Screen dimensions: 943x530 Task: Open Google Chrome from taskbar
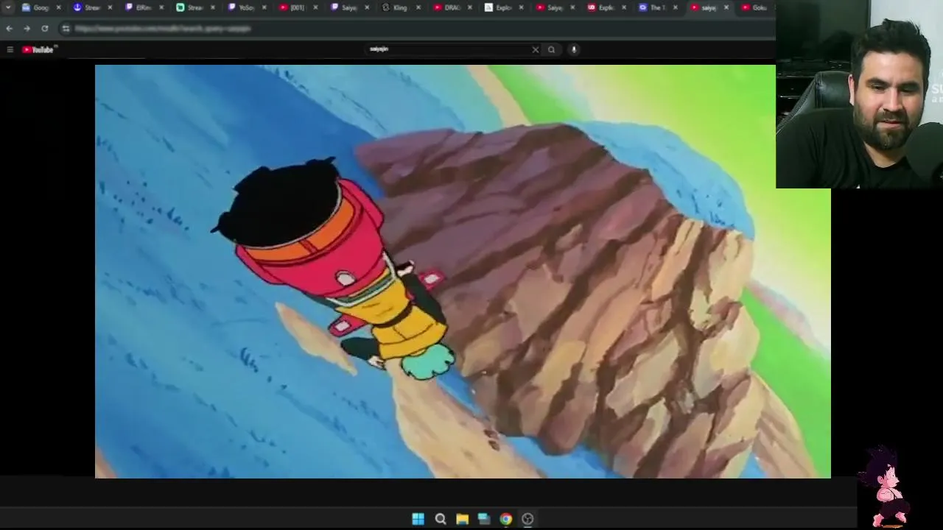tap(505, 519)
